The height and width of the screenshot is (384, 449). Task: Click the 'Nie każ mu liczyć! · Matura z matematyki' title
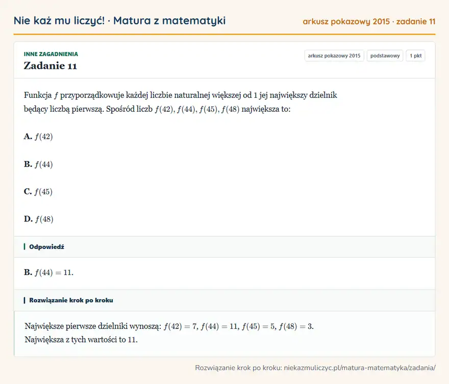[x=119, y=20]
